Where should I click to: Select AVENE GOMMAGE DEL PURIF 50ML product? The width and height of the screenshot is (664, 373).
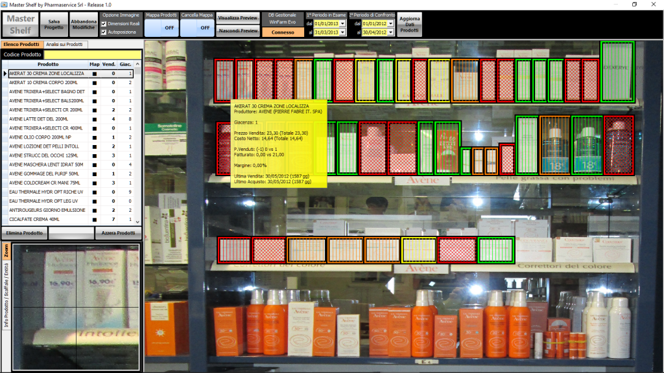pos(67,174)
